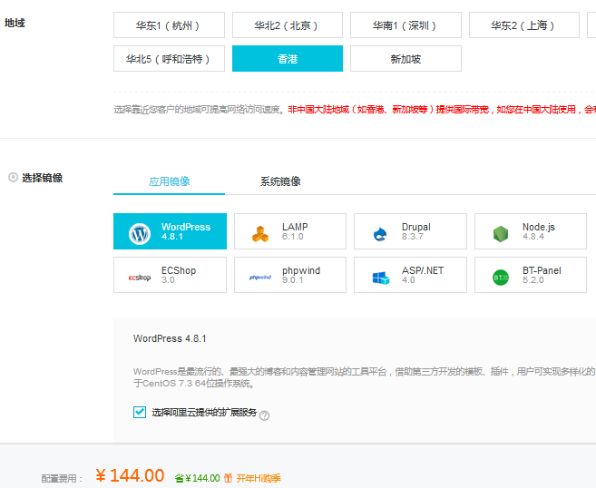Open the 开年Hi购季 promotion link
Screen dimensions: 596x488
click(259, 478)
